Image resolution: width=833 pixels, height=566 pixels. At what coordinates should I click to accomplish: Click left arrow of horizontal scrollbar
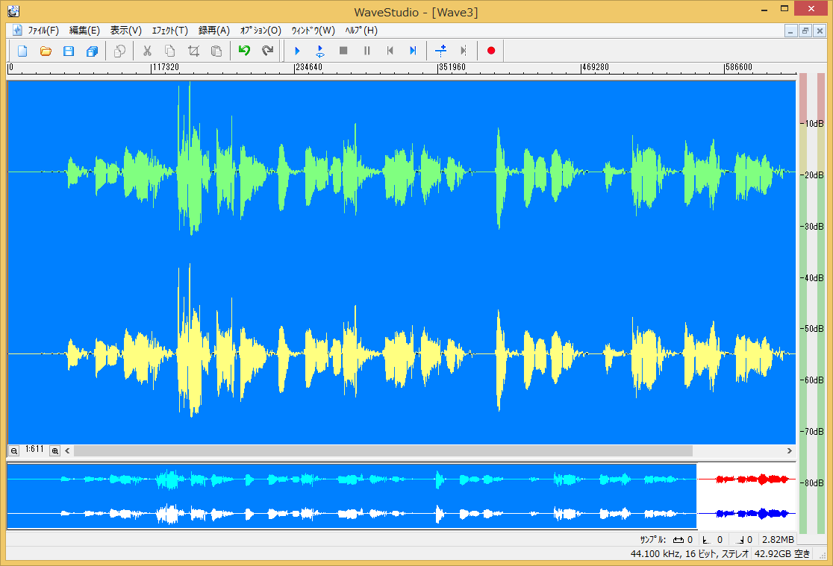67,450
